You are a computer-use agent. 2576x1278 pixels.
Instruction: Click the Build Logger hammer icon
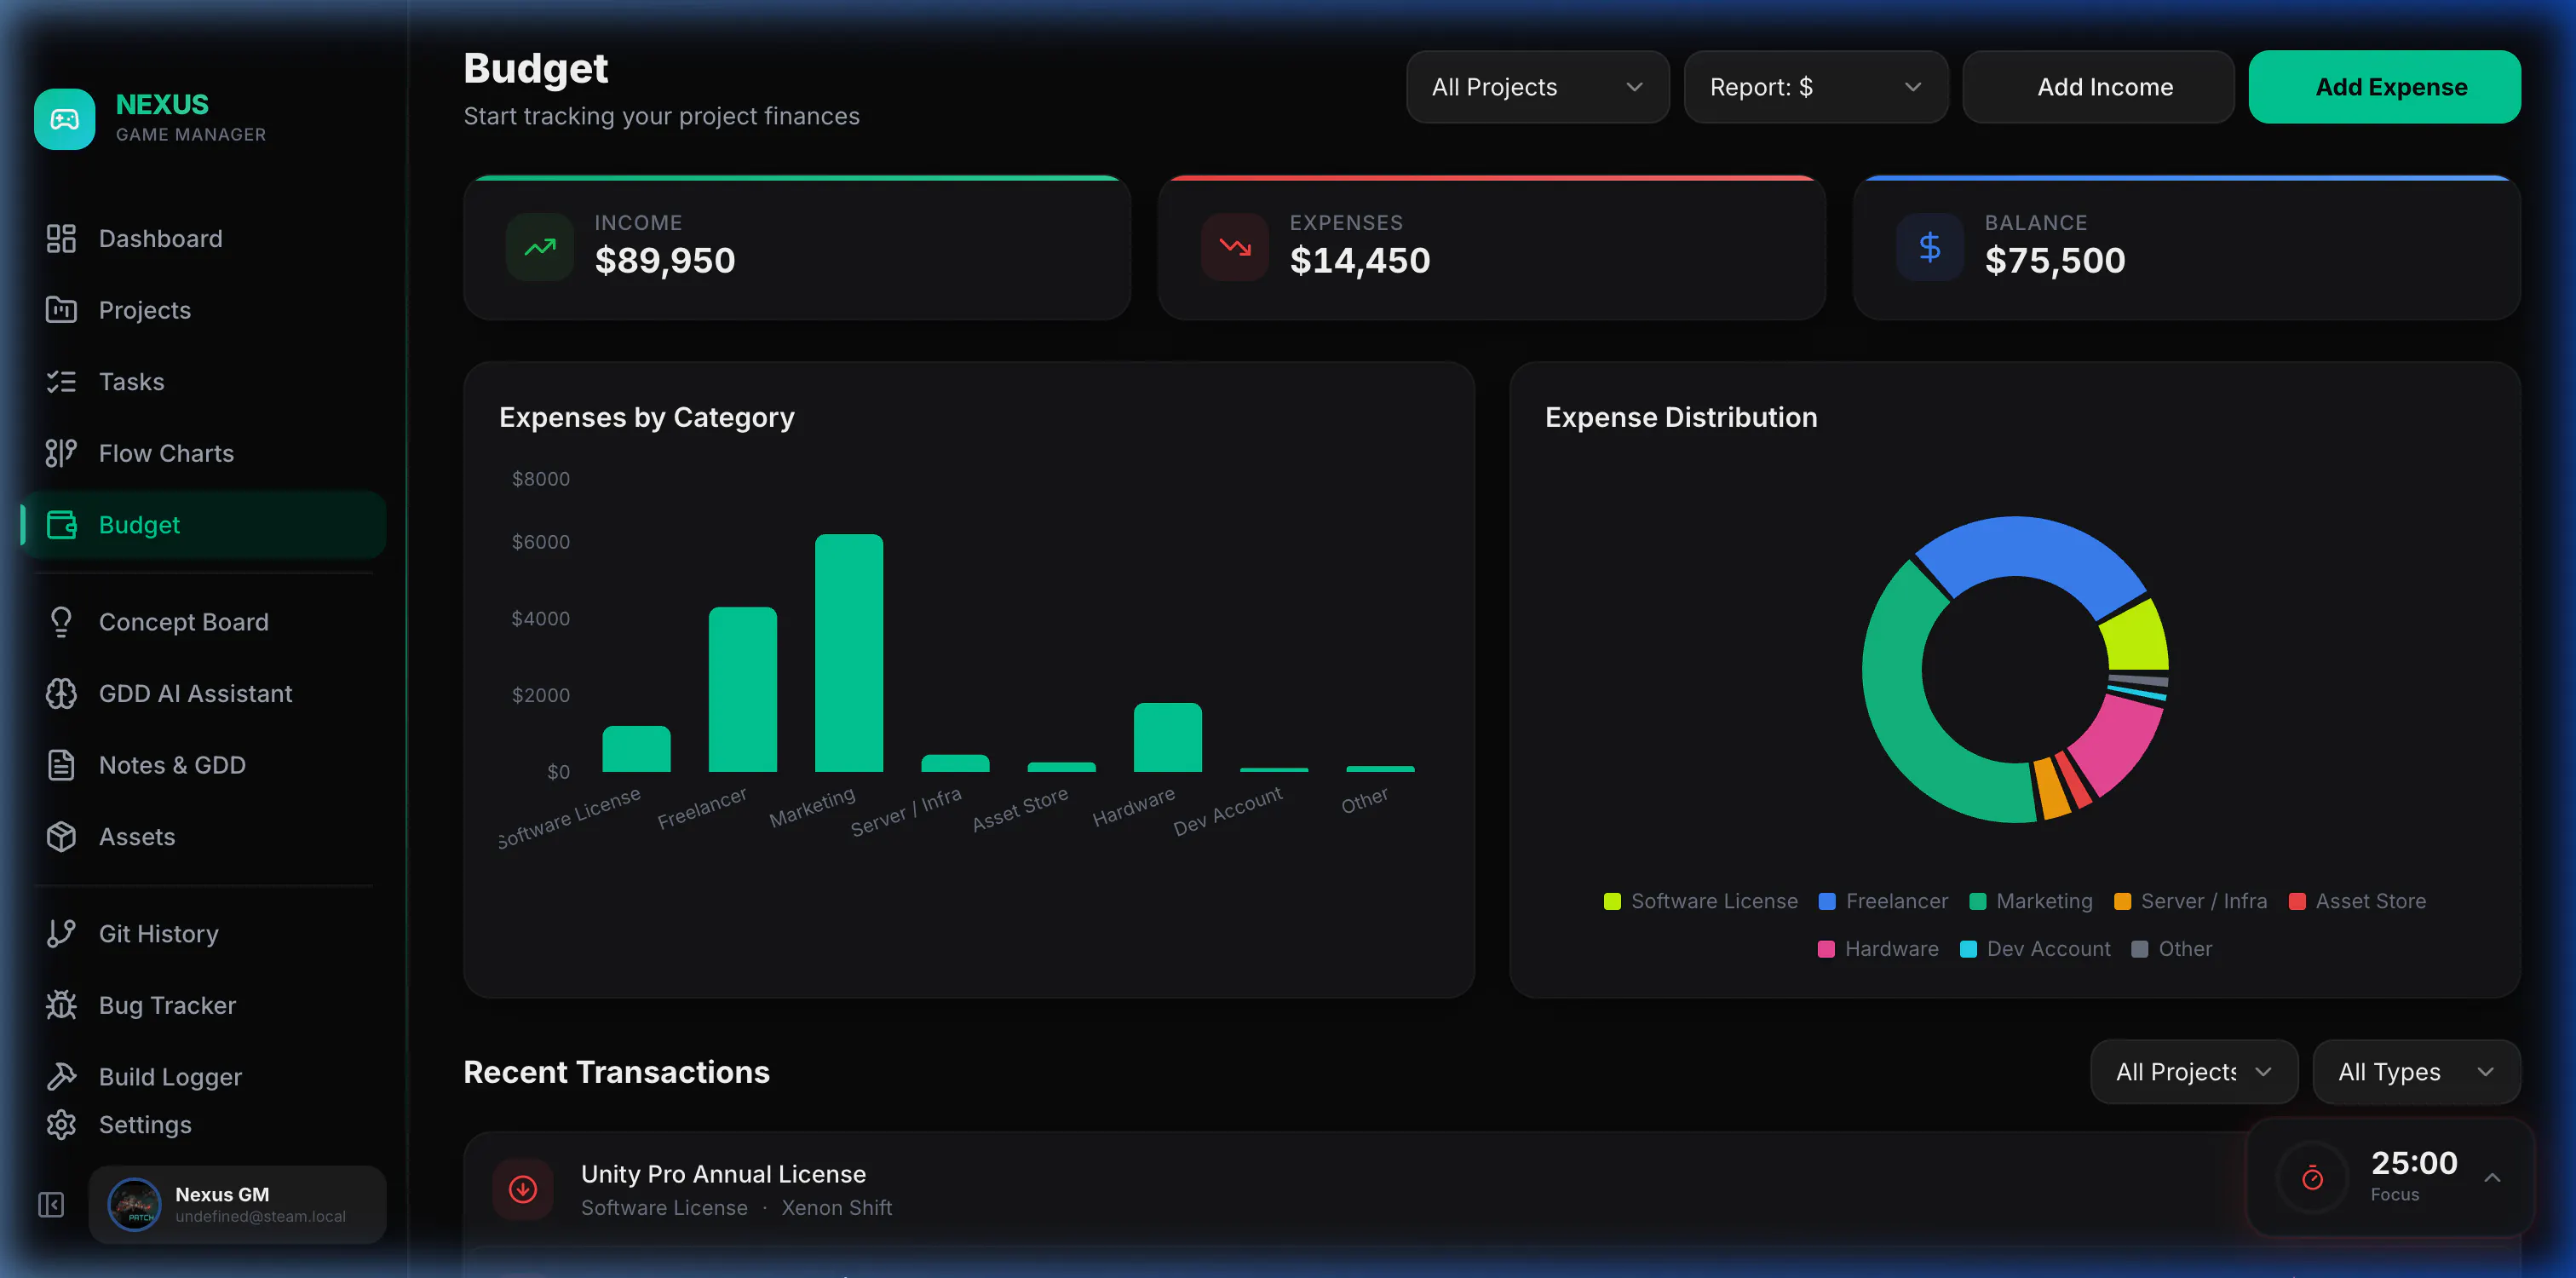[61, 1076]
